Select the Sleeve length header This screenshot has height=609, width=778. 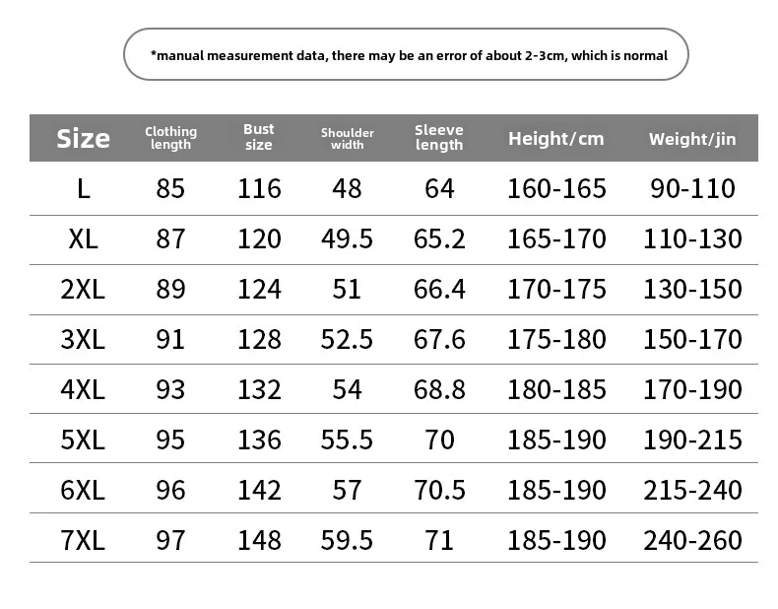439,138
